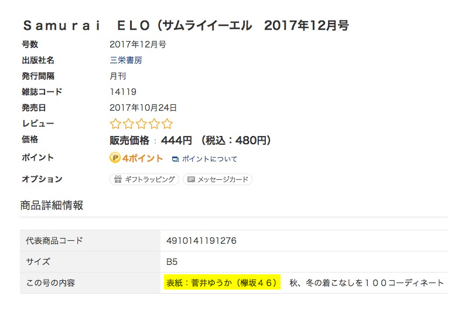The width and height of the screenshot is (468, 313).
Task: Open the ポイントについて link
Action: pyautogui.click(x=210, y=159)
